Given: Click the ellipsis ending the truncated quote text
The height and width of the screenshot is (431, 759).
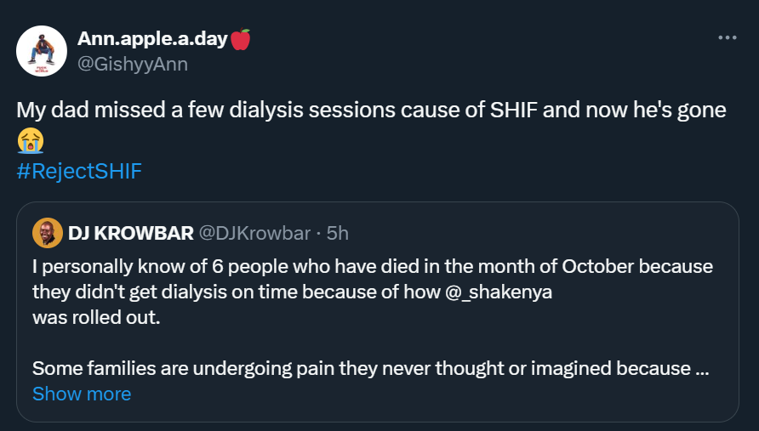Looking at the screenshot, I should (x=703, y=368).
